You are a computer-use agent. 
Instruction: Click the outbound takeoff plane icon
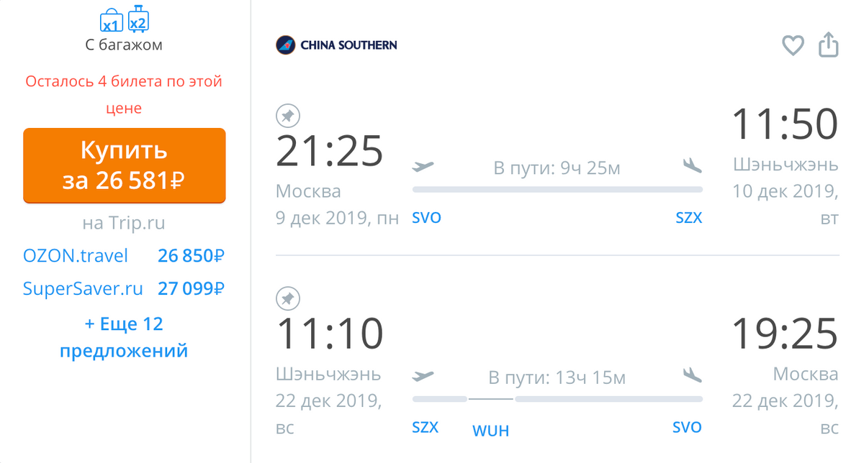point(423,167)
